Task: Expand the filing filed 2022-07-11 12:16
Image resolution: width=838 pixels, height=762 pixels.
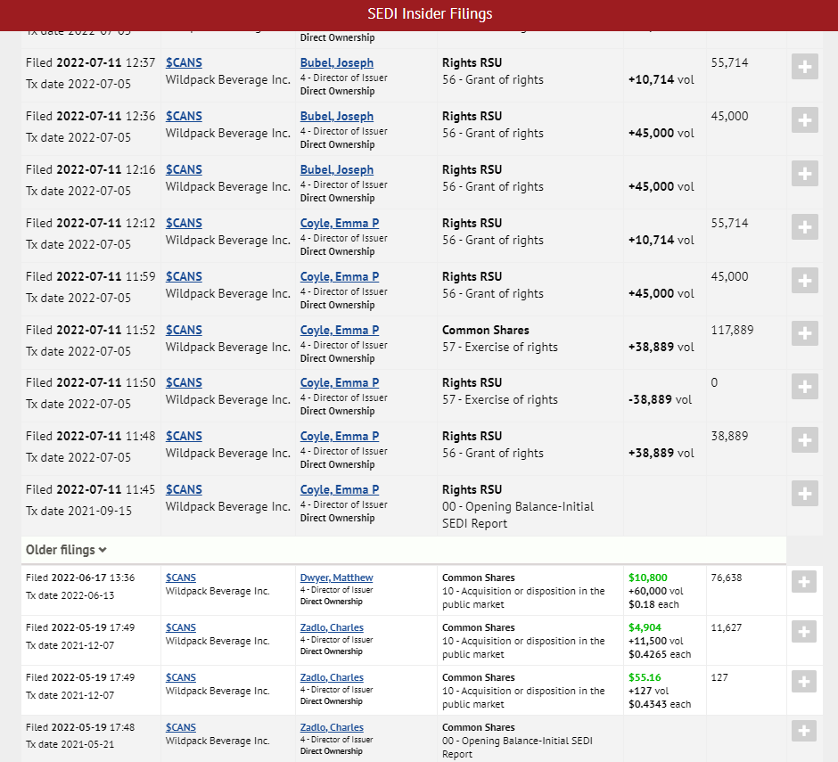Action: tap(804, 174)
